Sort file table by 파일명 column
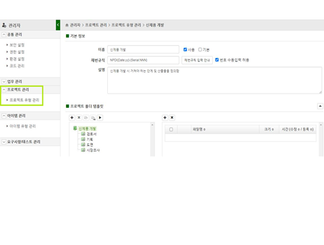This screenshot has height=245, width=324. 199,129
